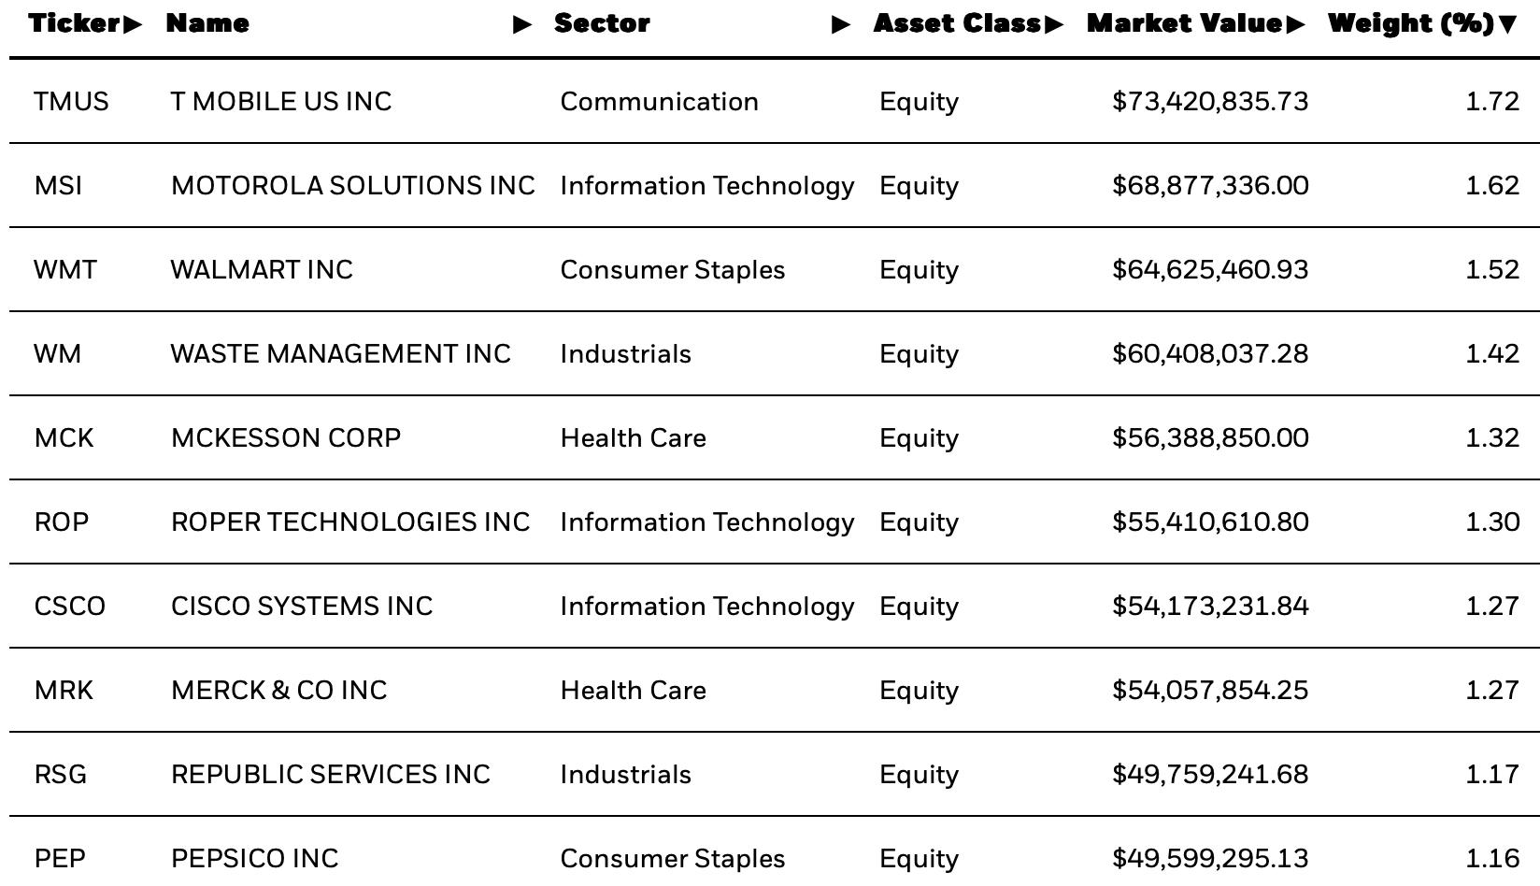Sort by the Ticker column arrow
The height and width of the screenshot is (886, 1540).
(133, 24)
